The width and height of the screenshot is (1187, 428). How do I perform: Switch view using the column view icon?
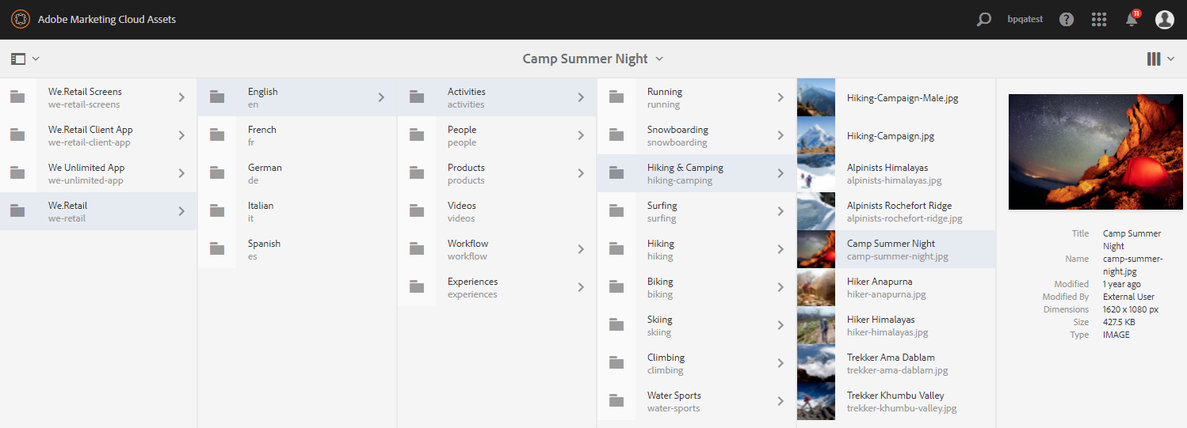tap(1154, 59)
